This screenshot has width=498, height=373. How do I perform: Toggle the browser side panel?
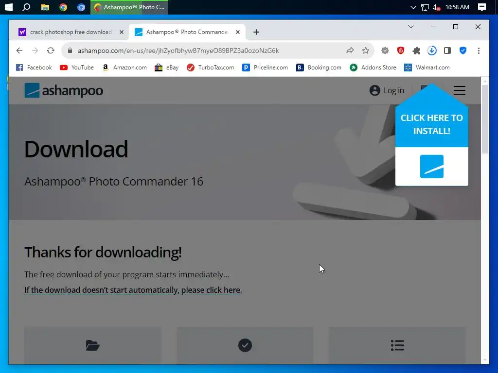(x=447, y=51)
